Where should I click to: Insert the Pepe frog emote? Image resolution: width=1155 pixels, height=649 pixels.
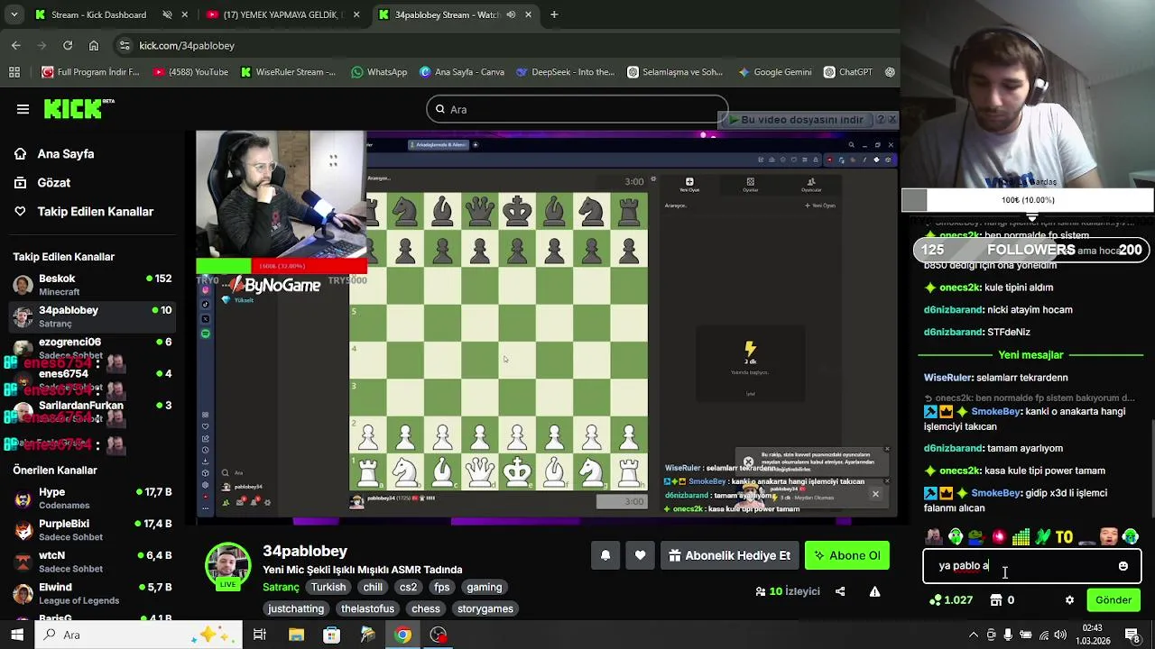977,537
